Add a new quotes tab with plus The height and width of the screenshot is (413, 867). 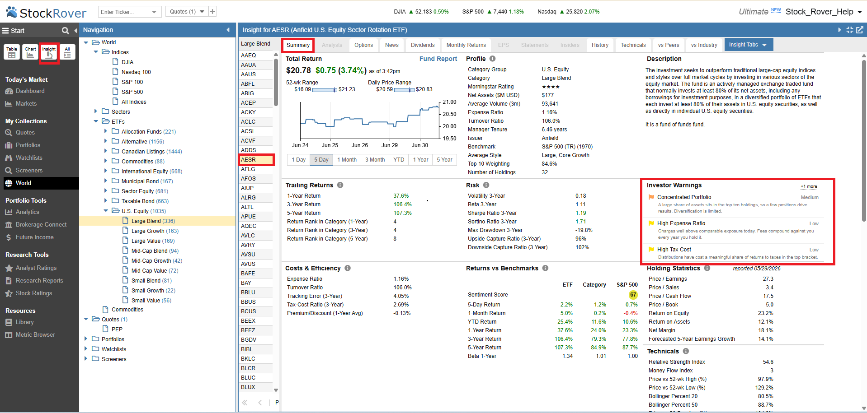click(x=212, y=12)
